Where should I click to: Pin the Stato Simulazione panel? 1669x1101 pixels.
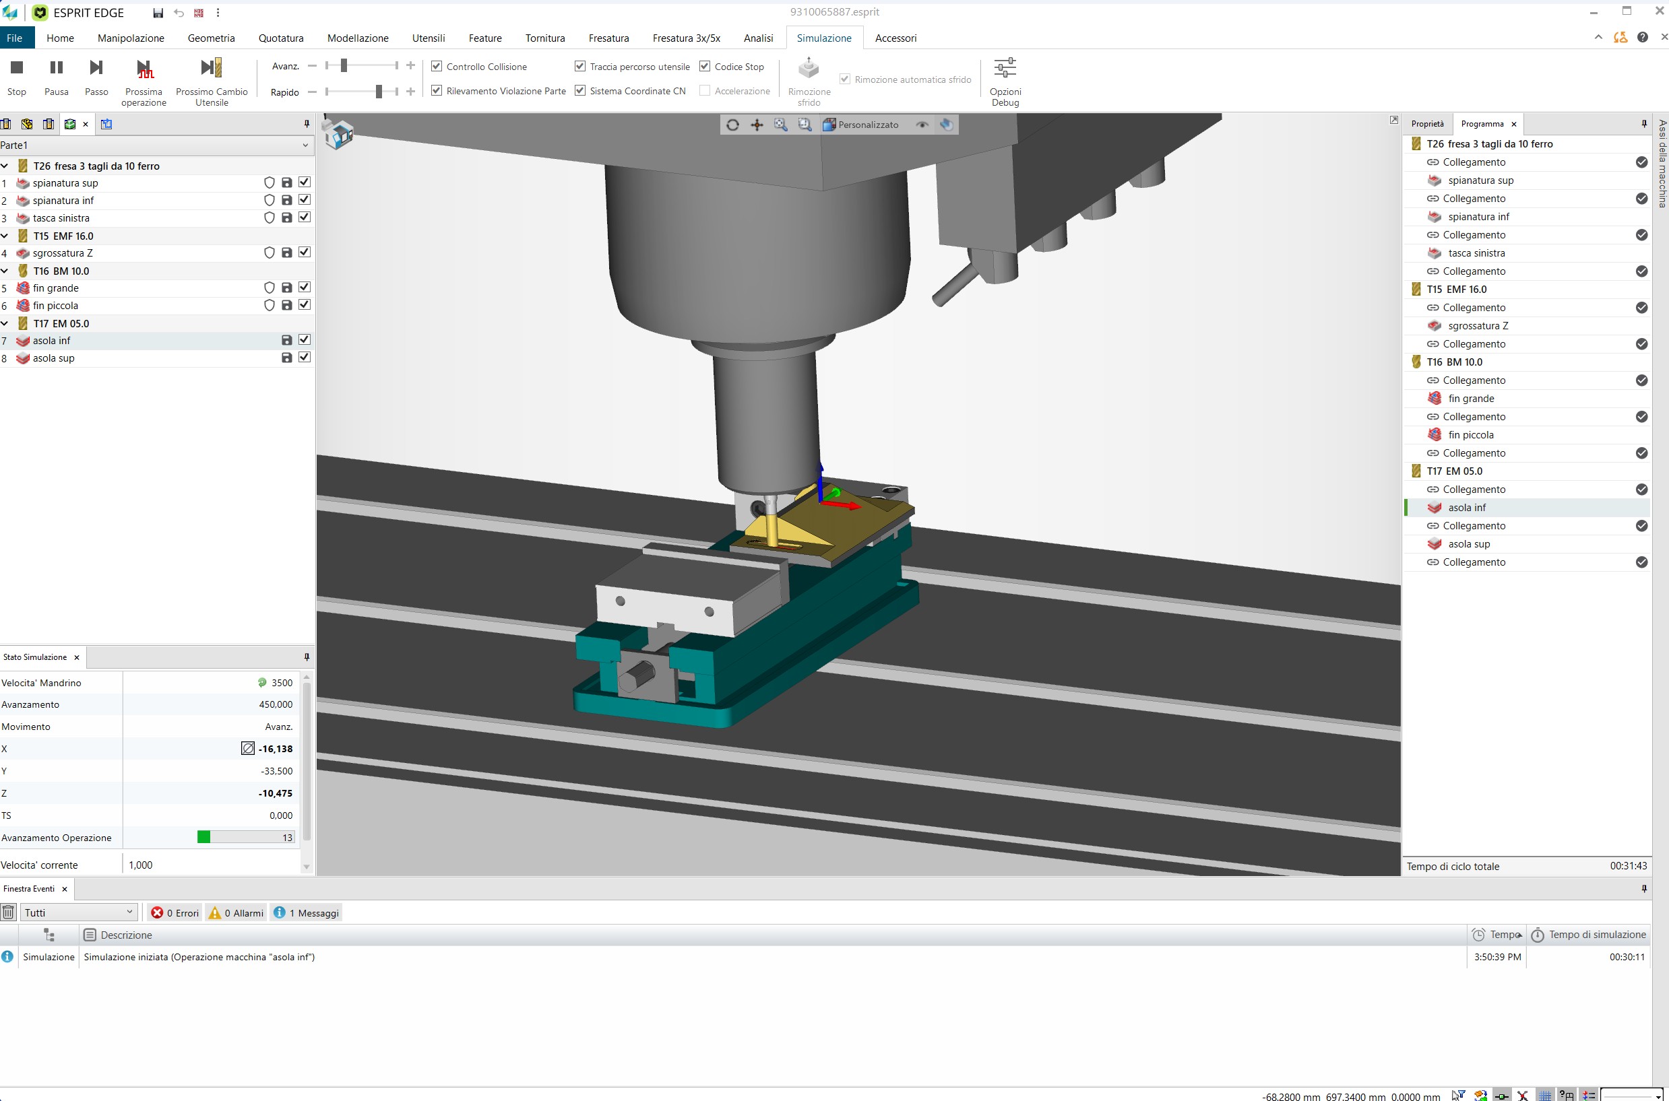(x=307, y=657)
